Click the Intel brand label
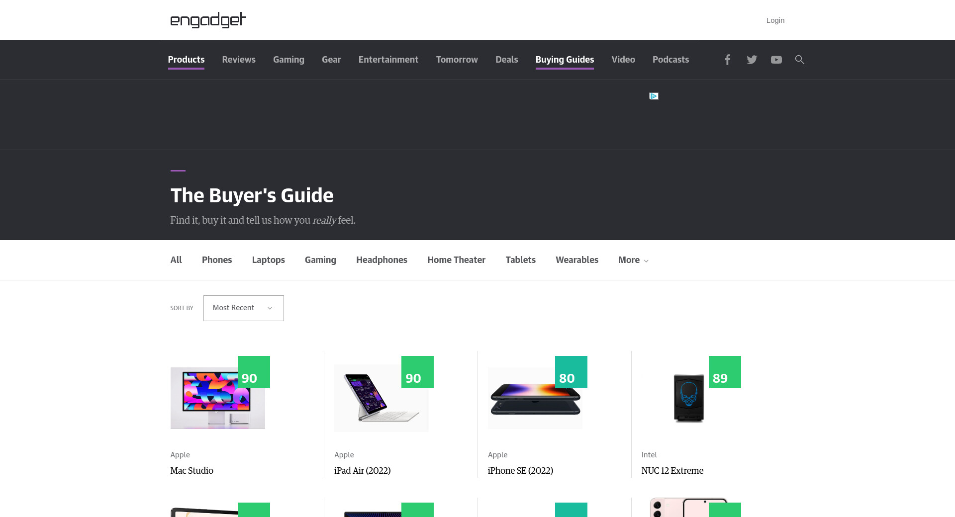This screenshot has width=955, height=517. (649, 455)
